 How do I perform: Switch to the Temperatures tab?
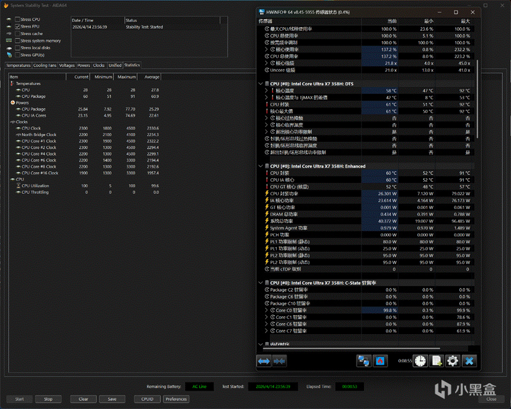click(x=18, y=65)
